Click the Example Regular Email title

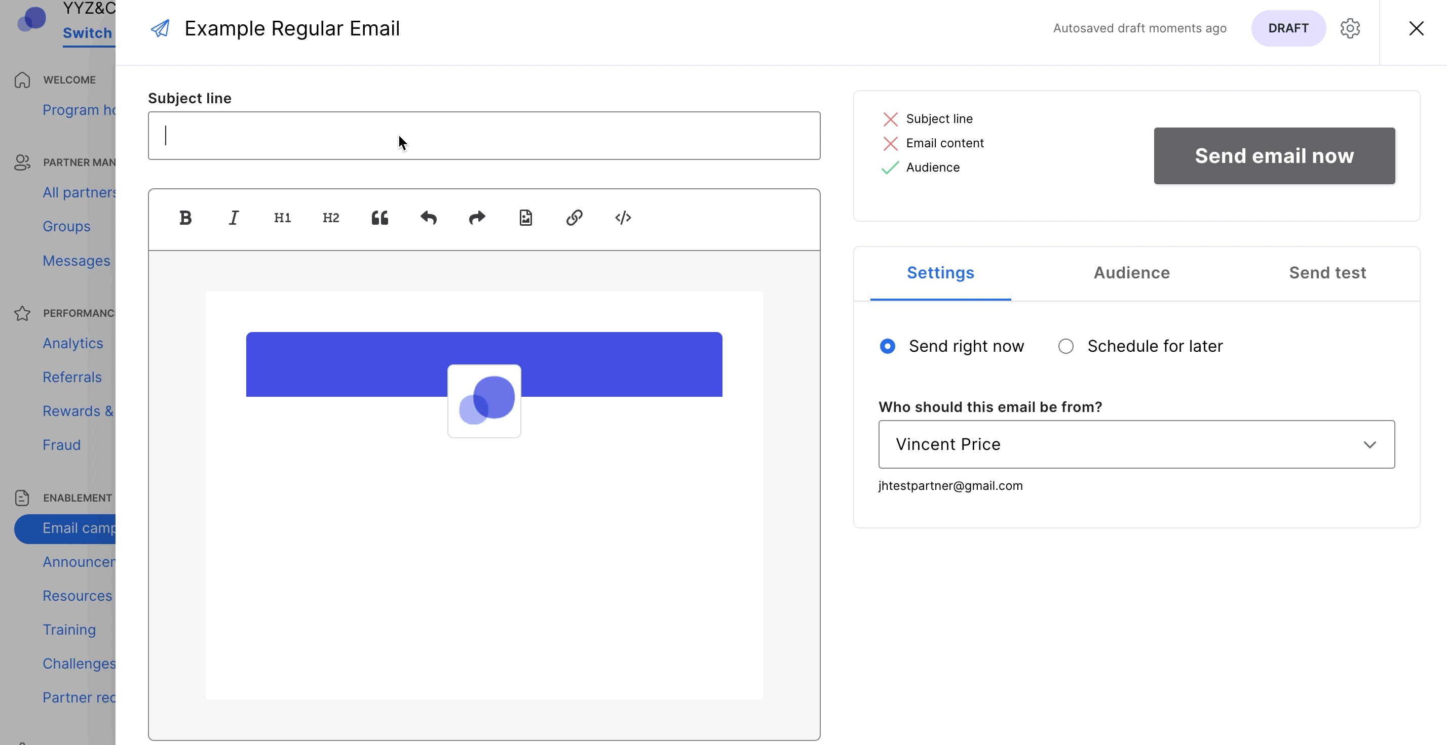click(292, 28)
